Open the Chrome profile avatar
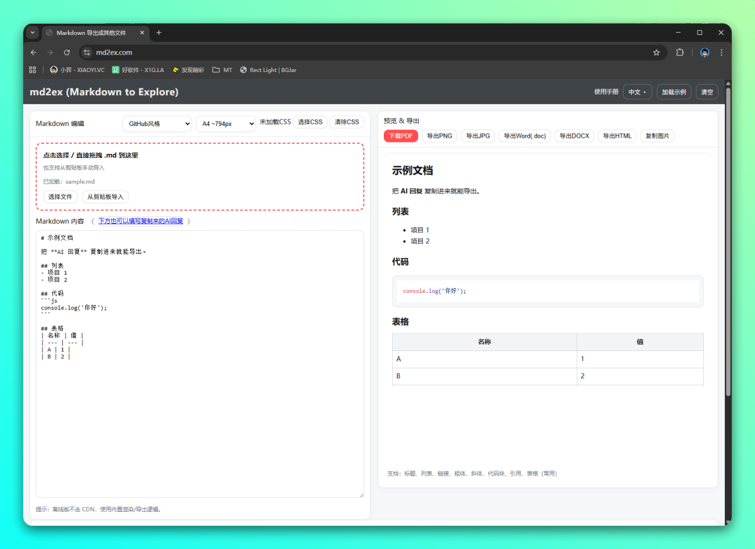Viewport: 755px width, 549px height. point(705,52)
